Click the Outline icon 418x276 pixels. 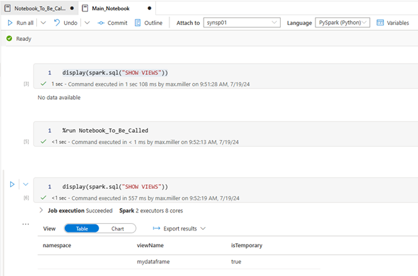pos(137,23)
